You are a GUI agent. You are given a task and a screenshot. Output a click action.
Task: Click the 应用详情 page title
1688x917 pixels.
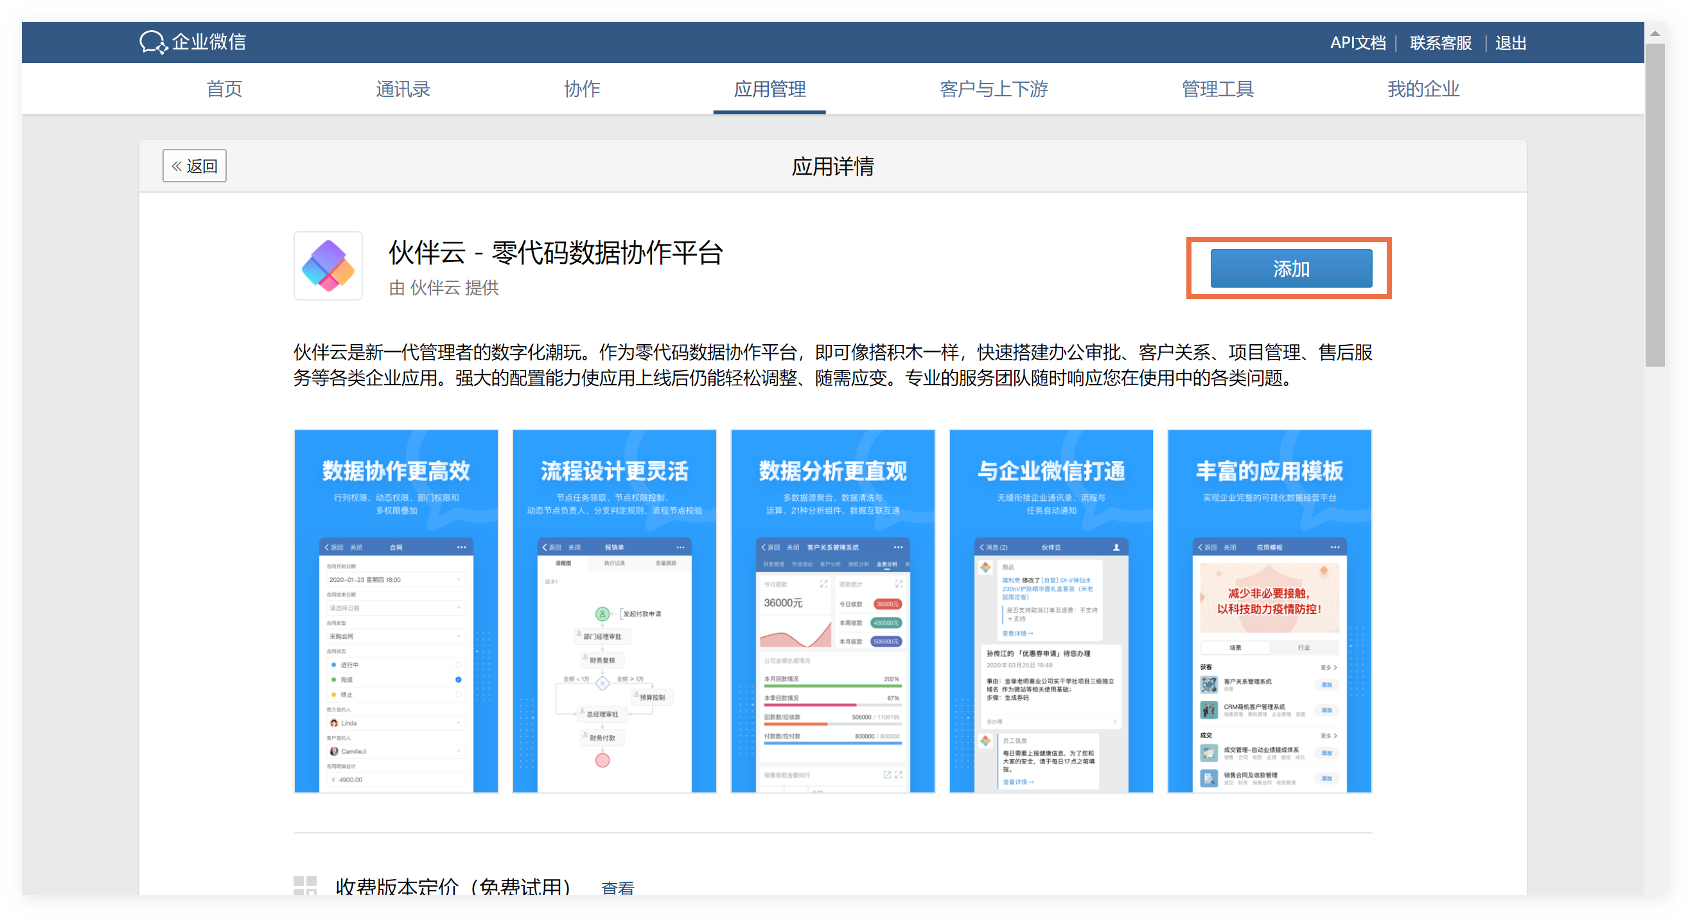coord(832,166)
